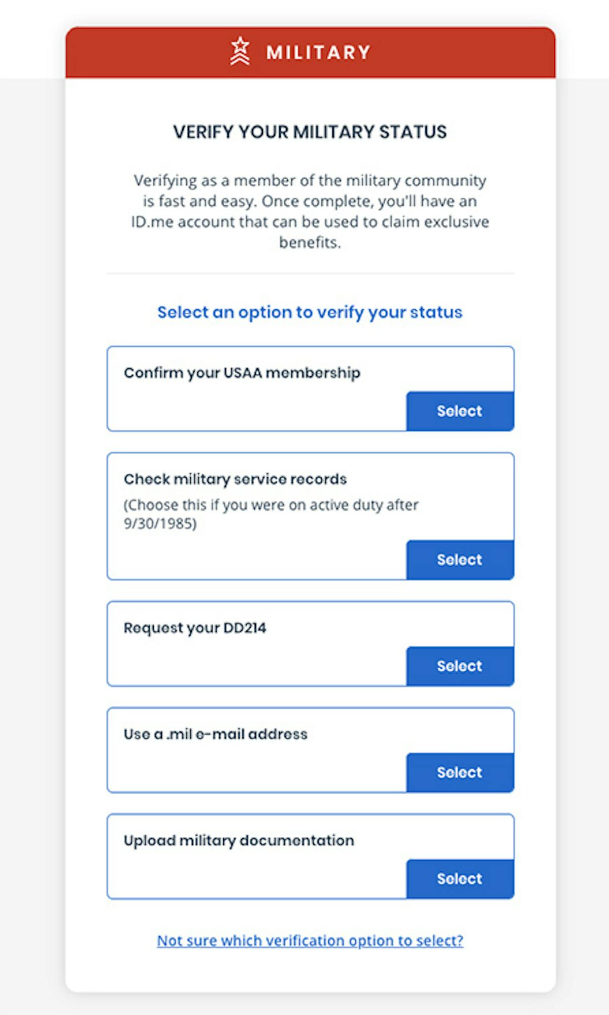This screenshot has width=609, height=1015.
Task: Click 'Use a .mil e-mail address' label
Action: [216, 734]
